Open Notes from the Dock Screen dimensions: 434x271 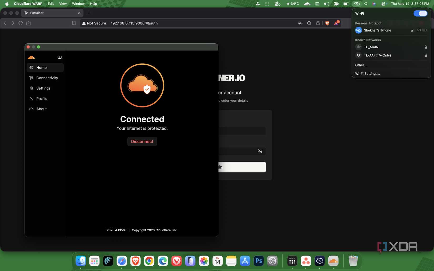tap(231, 261)
